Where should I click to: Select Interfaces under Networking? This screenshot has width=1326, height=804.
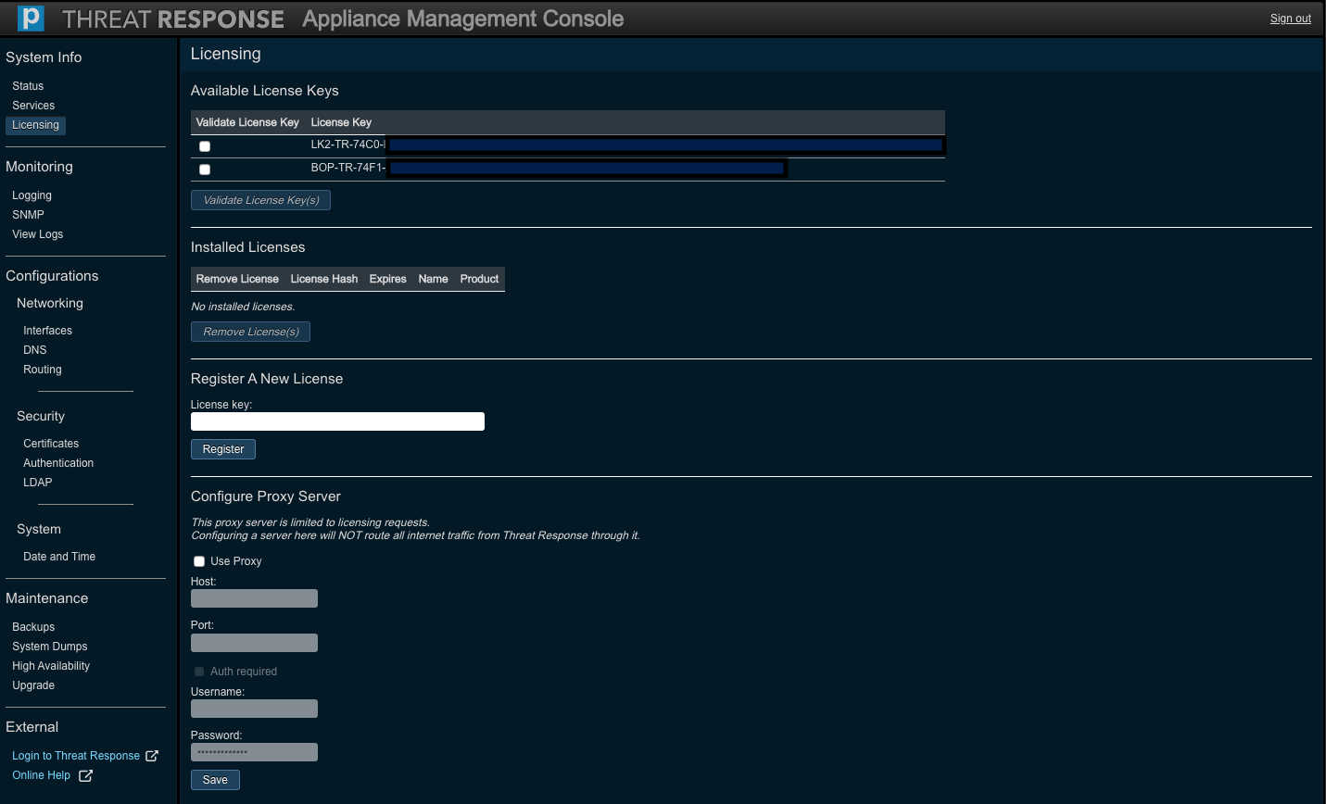[x=47, y=331]
